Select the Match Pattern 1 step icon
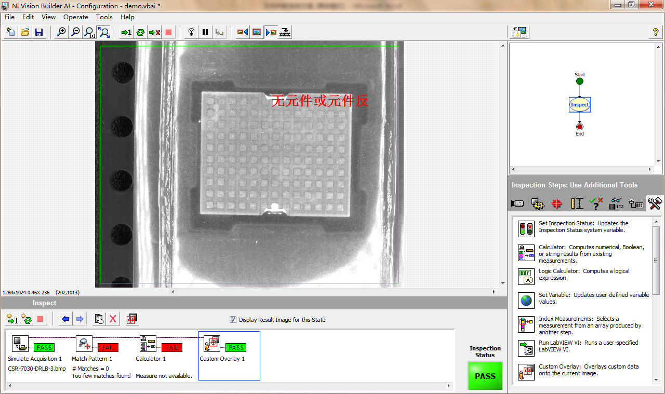This screenshot has width=665, height=394. click(x=84, y=344)
